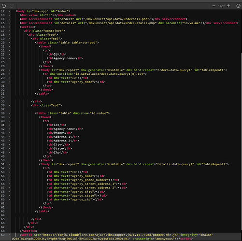The height and width of the screenshot is (241, 242).
Task: Click the checkmark circle icon
Action: point(238,6)
